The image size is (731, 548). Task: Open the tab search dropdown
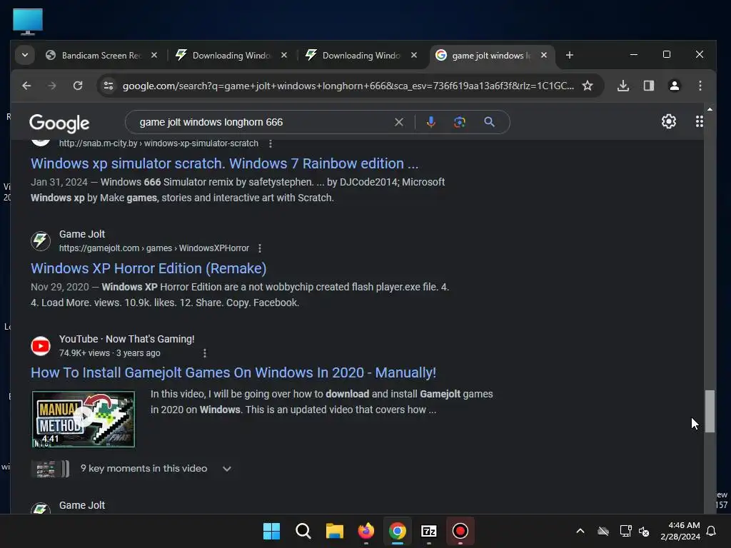[x=25, y=55]
